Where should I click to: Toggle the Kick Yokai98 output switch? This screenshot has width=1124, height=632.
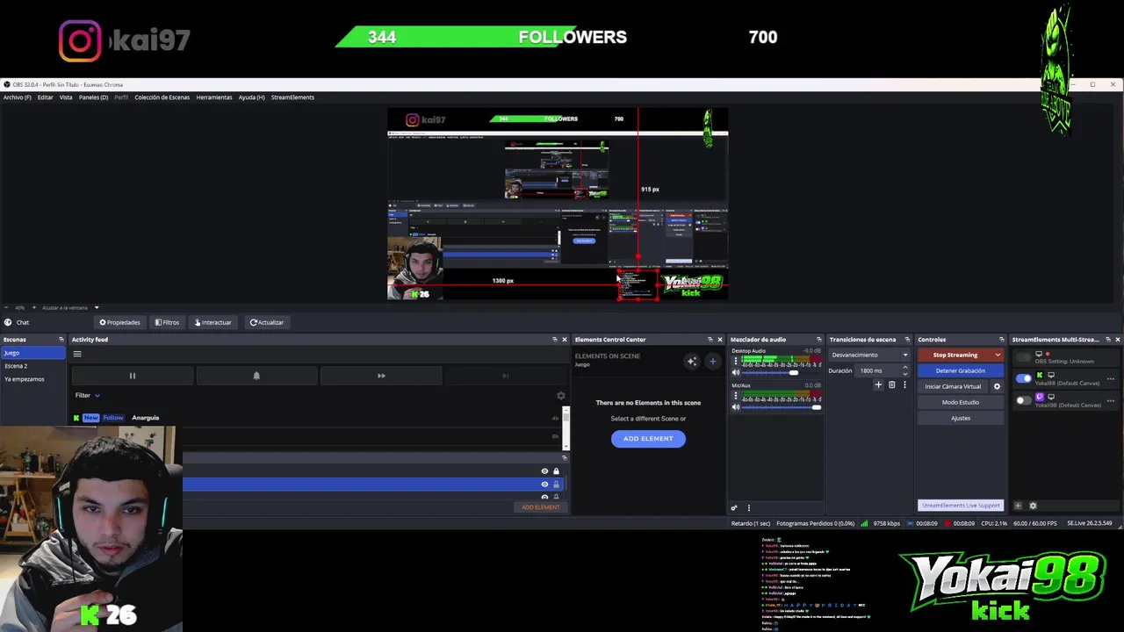point(1023,378)
